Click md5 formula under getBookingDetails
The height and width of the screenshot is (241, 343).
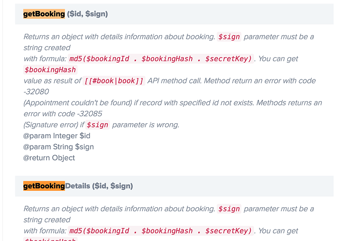pyautogui.click(x=161, y=231)
